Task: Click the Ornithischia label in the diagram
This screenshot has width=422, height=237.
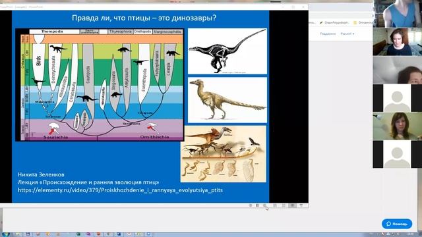Action: pos(154,137)
